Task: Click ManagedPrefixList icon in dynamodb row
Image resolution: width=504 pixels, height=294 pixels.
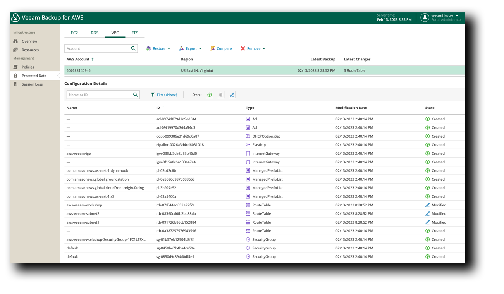Action: coord(248,170)
